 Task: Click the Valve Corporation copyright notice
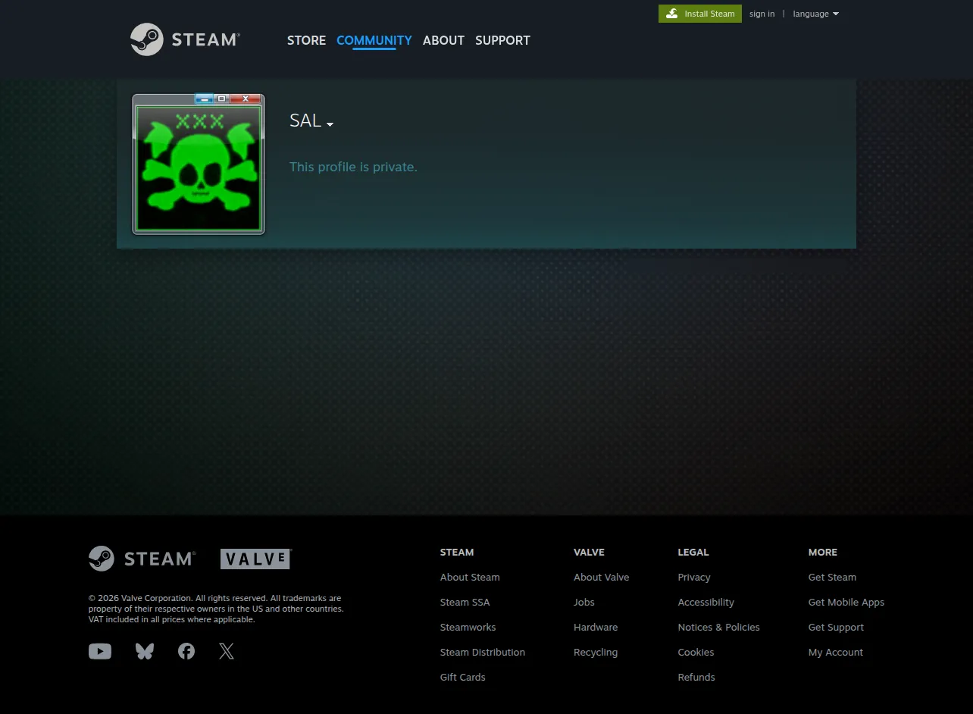point(216,609)
